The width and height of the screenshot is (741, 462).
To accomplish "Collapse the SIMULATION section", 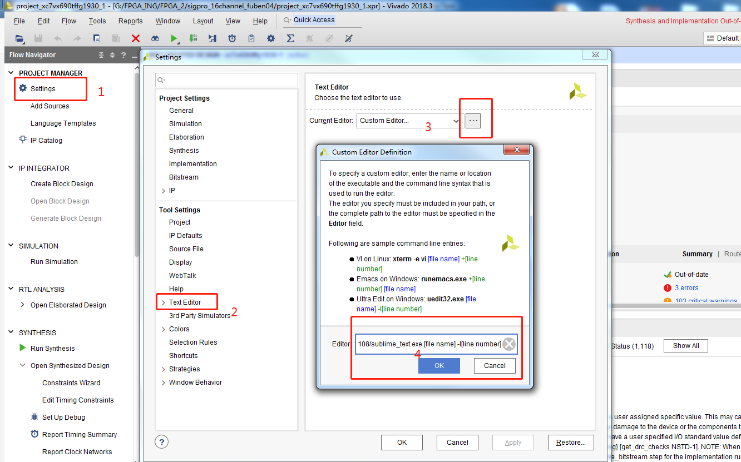I will pos(12,246).
